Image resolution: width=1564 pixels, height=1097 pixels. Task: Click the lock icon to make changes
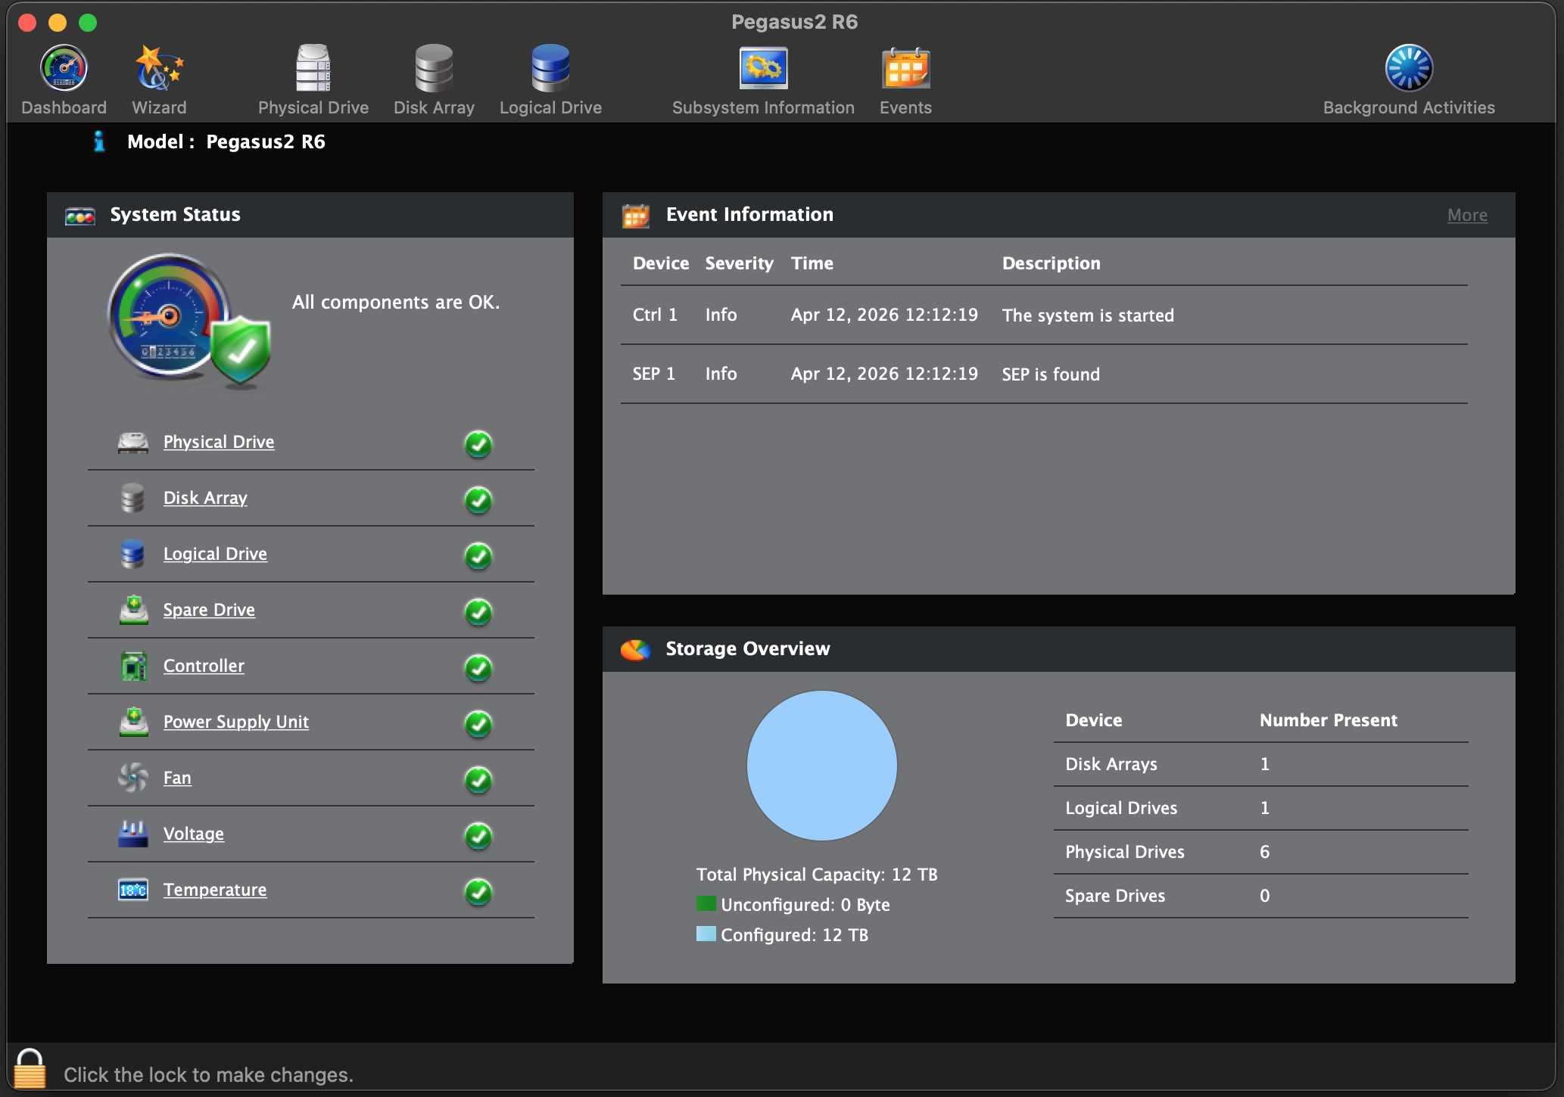point(30,1068)
